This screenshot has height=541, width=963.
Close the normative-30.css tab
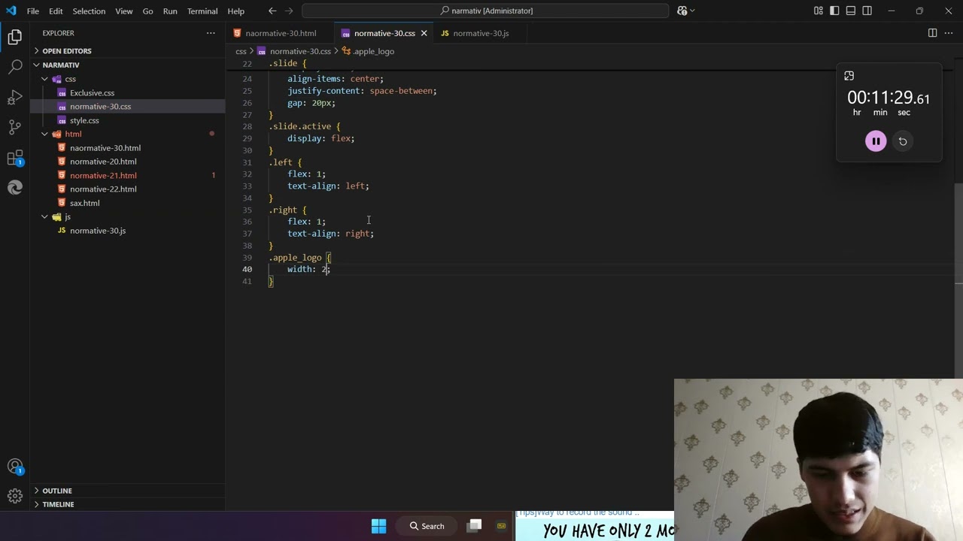[x=424, y=33]
